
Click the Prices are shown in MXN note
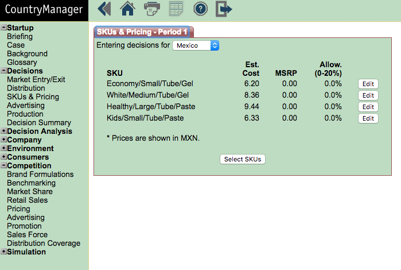tap(153, 138)
